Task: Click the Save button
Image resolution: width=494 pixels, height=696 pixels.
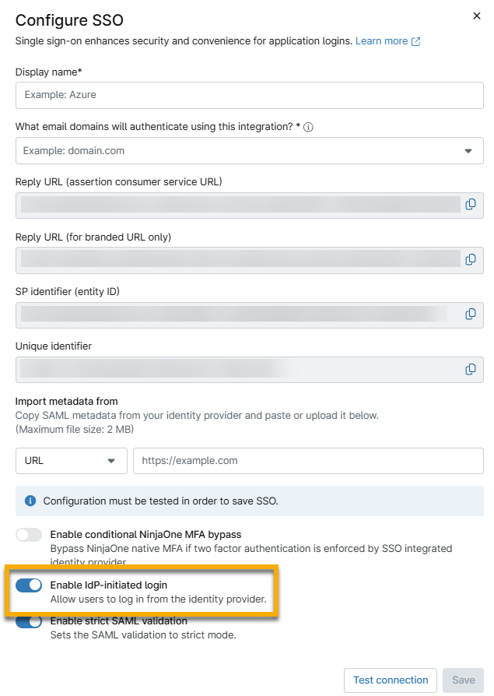Action: click(464, 680)
